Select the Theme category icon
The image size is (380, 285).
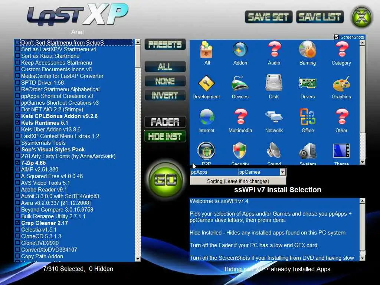(x=341, y=151)
